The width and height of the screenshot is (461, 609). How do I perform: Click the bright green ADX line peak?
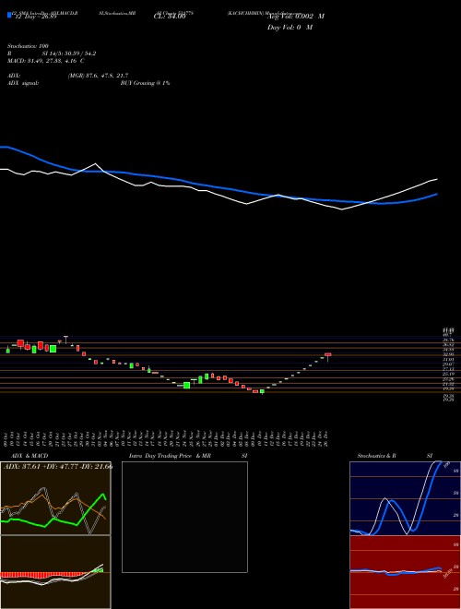(103, 495)
